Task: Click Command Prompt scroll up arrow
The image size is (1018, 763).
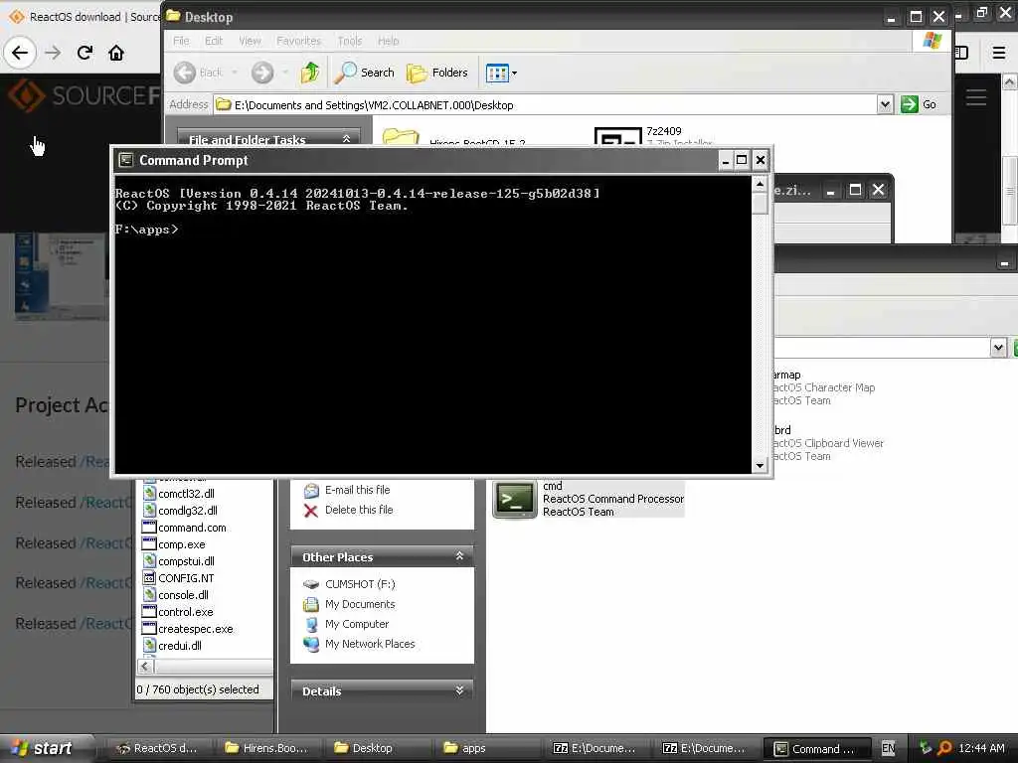Action: [x=760, y=184]
